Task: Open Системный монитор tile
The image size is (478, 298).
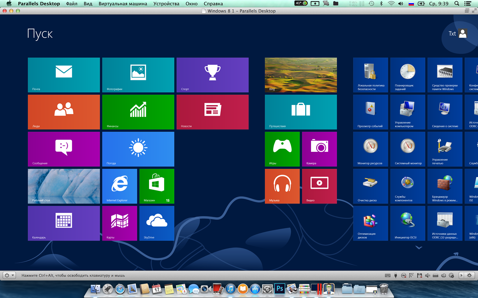Action: (x=408, y=149)
